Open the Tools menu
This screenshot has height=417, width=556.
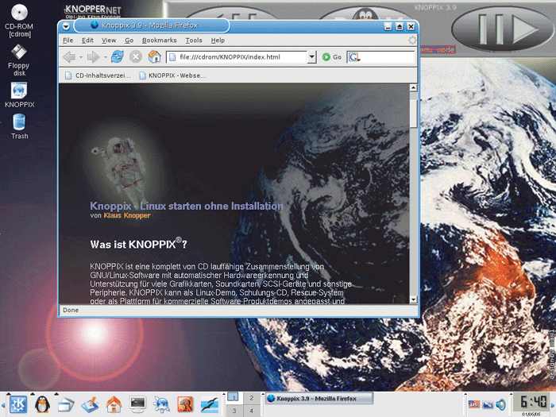(194, 41)
